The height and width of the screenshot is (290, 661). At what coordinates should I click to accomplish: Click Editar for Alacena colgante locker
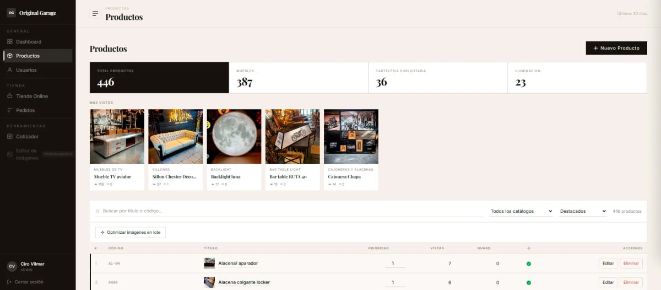(x=608, y=282)
